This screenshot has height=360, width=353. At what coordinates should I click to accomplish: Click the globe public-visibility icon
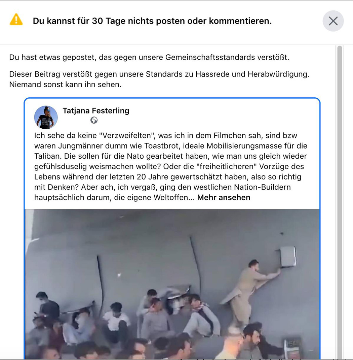(x=94, y=120)
